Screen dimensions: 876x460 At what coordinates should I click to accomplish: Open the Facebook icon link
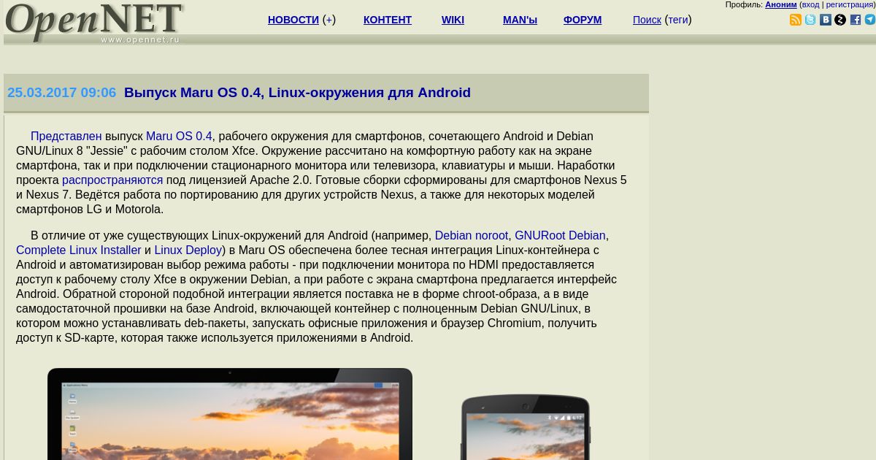pyautogui.click(x=856, y=20)
